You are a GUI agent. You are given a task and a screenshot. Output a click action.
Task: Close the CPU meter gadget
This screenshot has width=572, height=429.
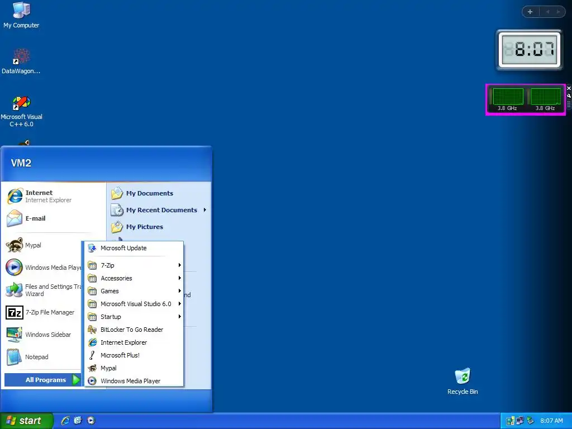[569, 88]
